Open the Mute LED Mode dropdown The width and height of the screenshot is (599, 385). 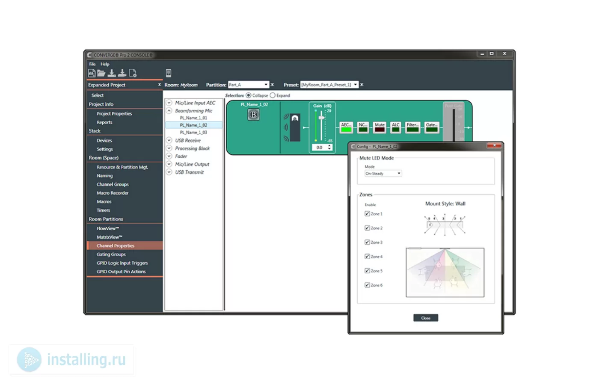383,173
